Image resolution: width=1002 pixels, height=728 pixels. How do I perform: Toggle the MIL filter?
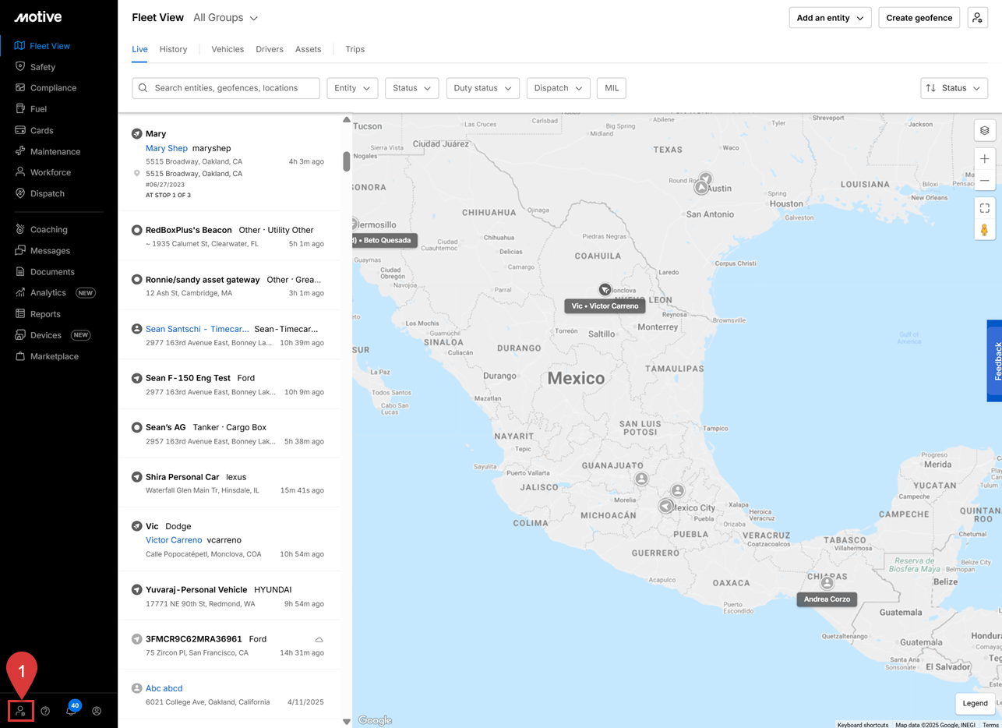(x=612, y=88)
